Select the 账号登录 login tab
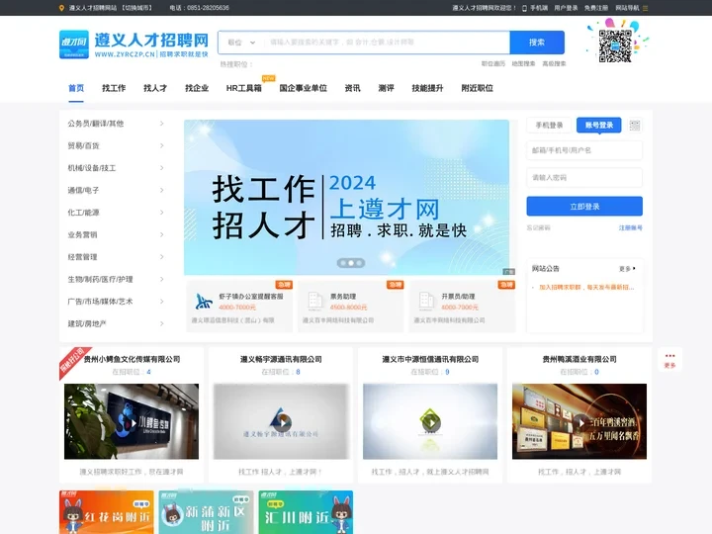The width and height of the screenshot is (712, 534). point(599,126)
